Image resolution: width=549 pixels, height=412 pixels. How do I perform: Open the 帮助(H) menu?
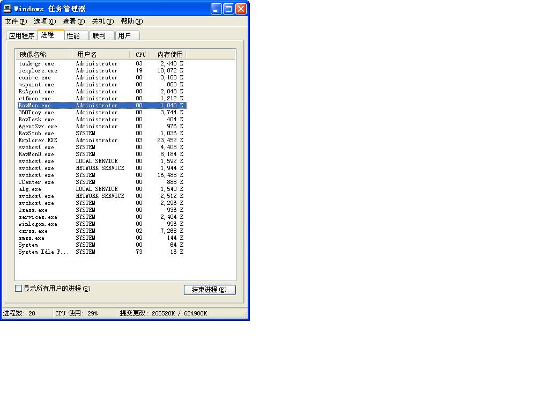pos(132,21)
